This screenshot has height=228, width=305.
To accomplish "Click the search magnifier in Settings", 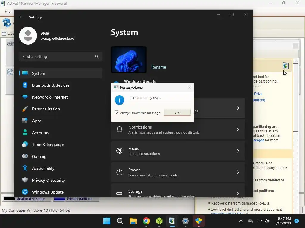I will click(x=97, y=56).
